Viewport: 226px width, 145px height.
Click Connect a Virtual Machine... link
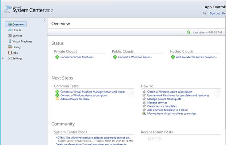[77, 57]
